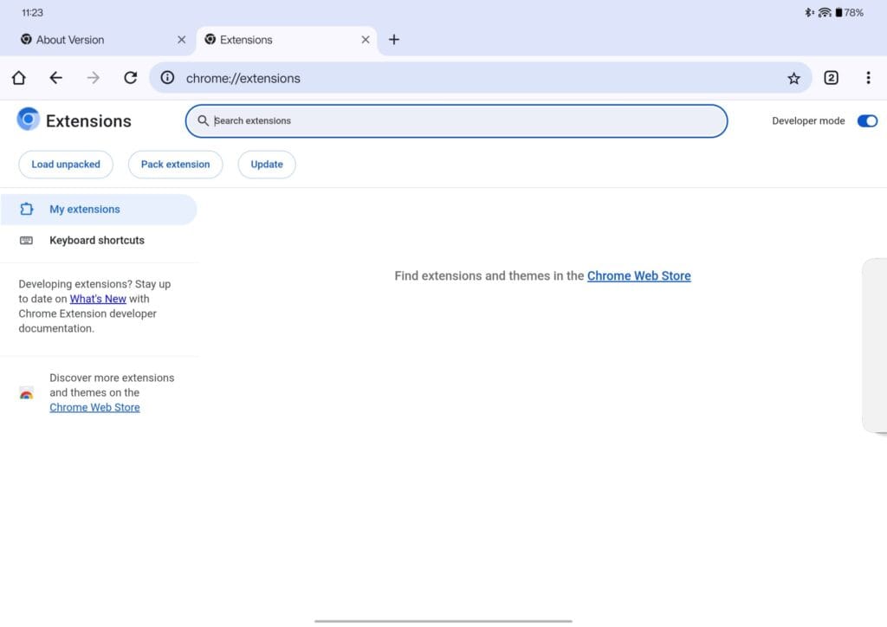The height and width of the screenshot is (627, 887).
Task: Close the About Version tab
Action: point(182,40)
